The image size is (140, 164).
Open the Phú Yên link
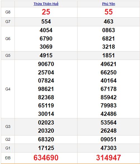(108, 4)
